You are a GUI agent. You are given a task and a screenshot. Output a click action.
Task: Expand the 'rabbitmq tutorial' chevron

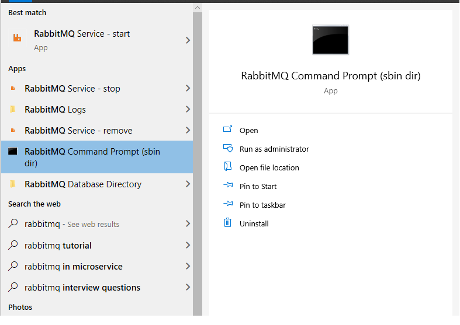click(188, 245)
